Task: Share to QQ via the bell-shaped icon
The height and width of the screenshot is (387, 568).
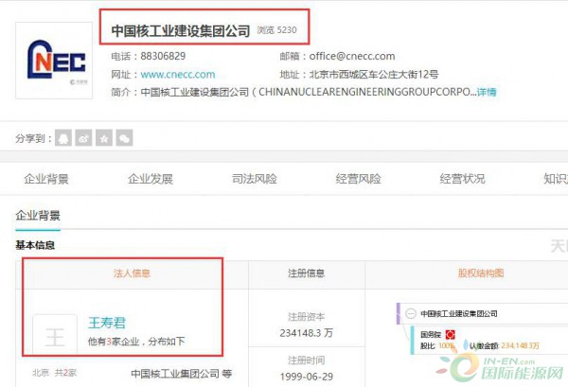Action: pyautogui.click(x=63, y=138)
